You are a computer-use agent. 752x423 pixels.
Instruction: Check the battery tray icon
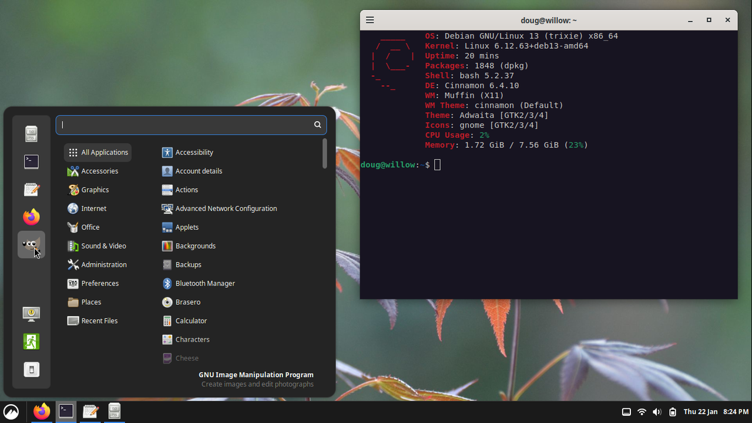(672, 412)
